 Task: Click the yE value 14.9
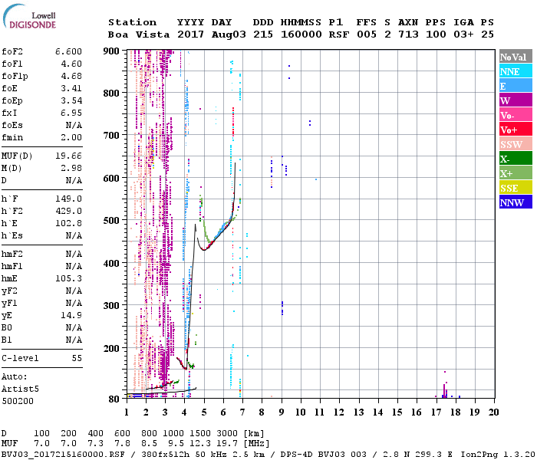[71, 315]
